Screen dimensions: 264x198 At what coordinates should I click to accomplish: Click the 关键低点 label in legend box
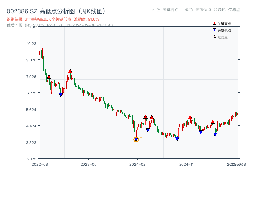tap(224, 30)
